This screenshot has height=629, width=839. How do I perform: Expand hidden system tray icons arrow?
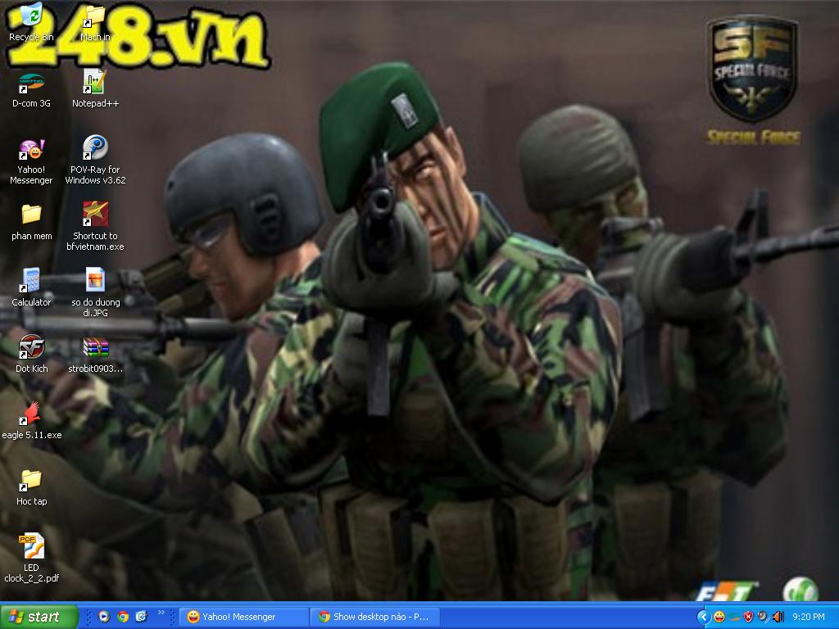(704, 618)
